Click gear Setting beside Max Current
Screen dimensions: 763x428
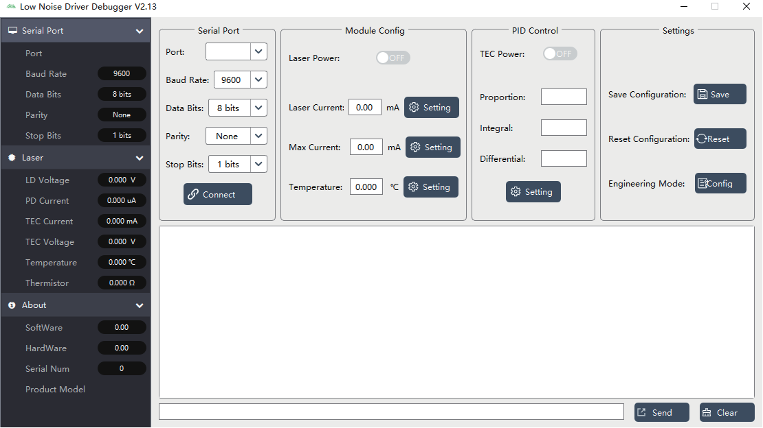click(432, 147)
